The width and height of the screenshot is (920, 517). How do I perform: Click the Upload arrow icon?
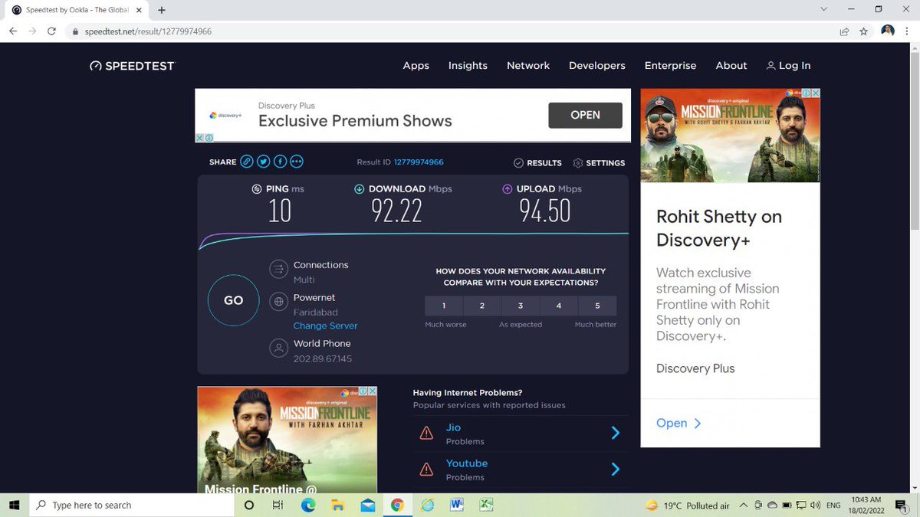pos(508,188)
